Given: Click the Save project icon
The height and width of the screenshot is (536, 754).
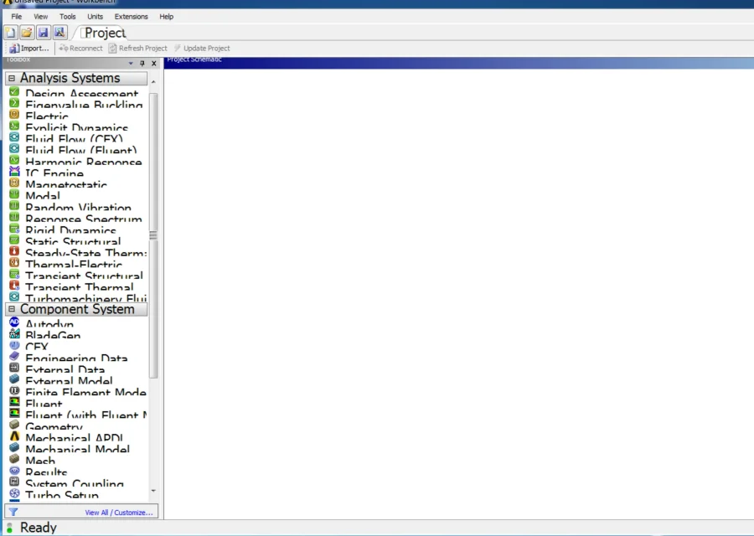Looking at the screenshot, I should 43,33.
